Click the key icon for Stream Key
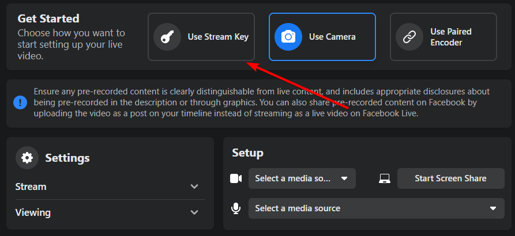The image size is (515, 236). [x=167, y=37]
